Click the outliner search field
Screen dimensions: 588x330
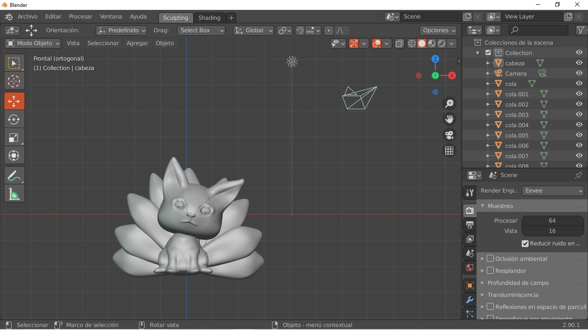(538, 30)
